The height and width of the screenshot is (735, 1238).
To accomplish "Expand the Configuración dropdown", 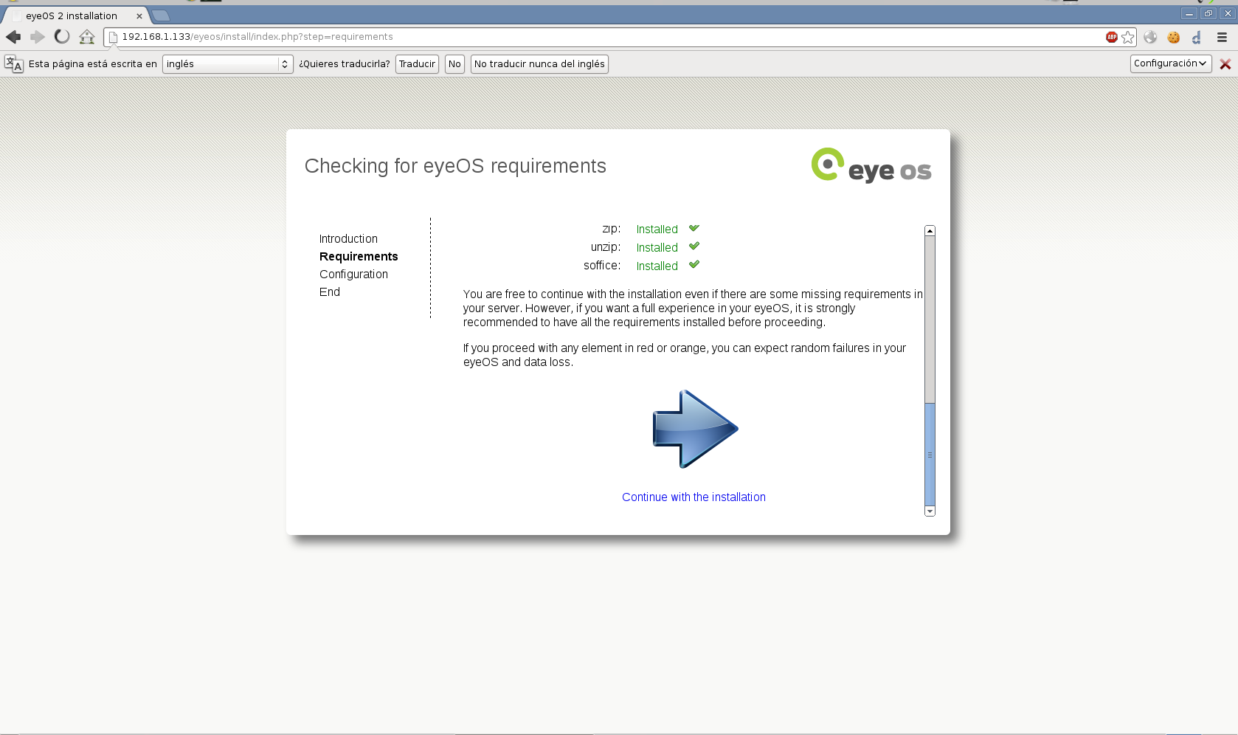I will click(1170, 63).
